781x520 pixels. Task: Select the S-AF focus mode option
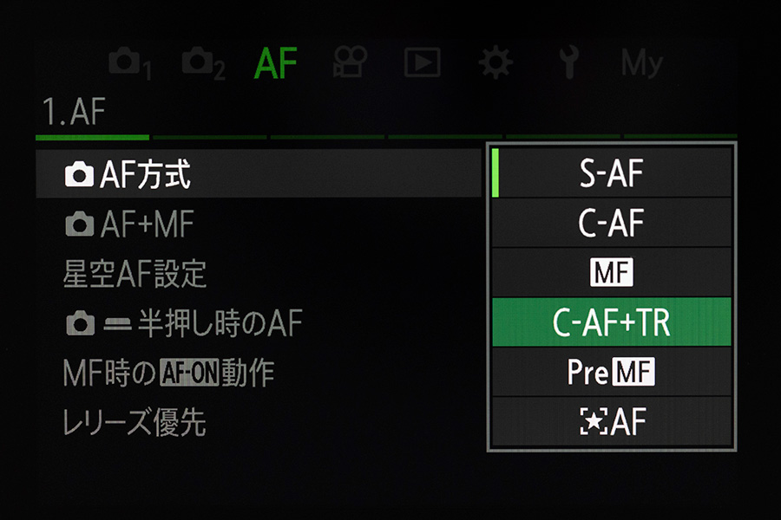(x=611, y=172)
